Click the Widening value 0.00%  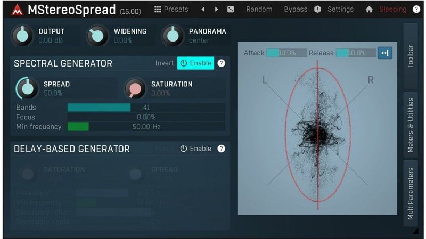pyautogui.click(x=123, y=40)
